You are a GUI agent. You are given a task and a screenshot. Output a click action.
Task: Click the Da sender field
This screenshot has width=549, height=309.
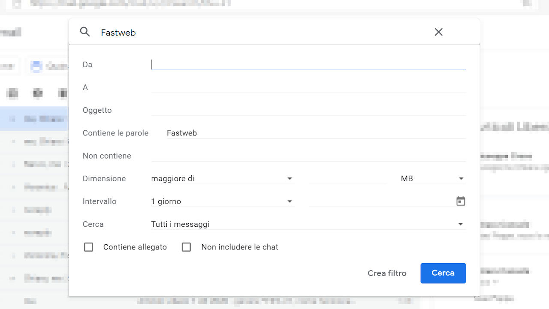[308, 64]
